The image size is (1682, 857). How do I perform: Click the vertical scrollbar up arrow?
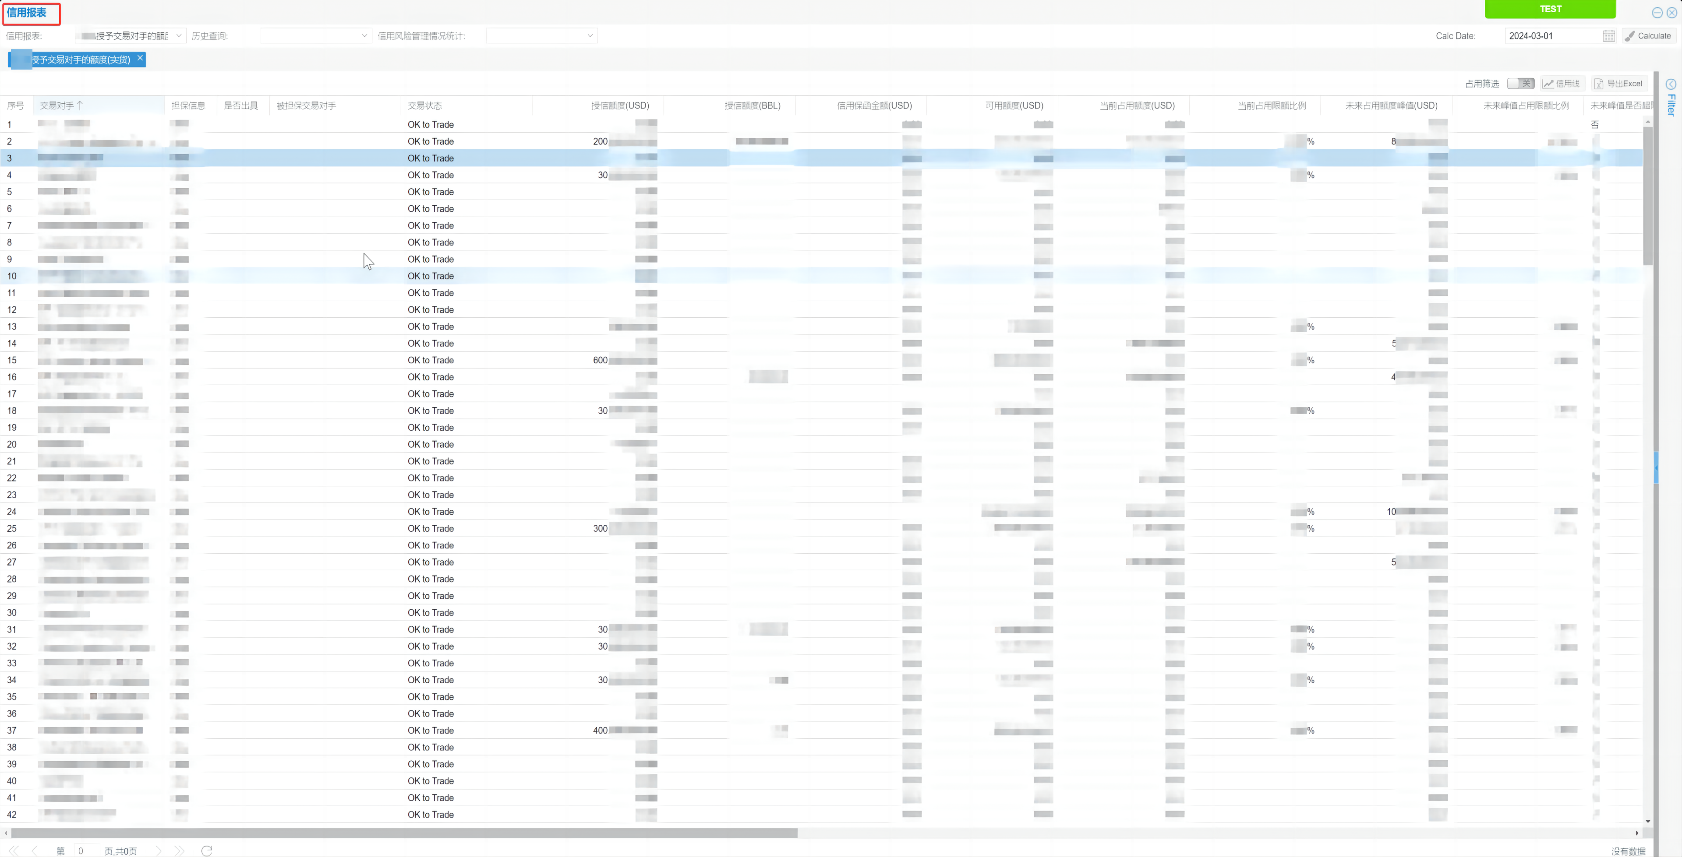click(x=1648, y=122)
